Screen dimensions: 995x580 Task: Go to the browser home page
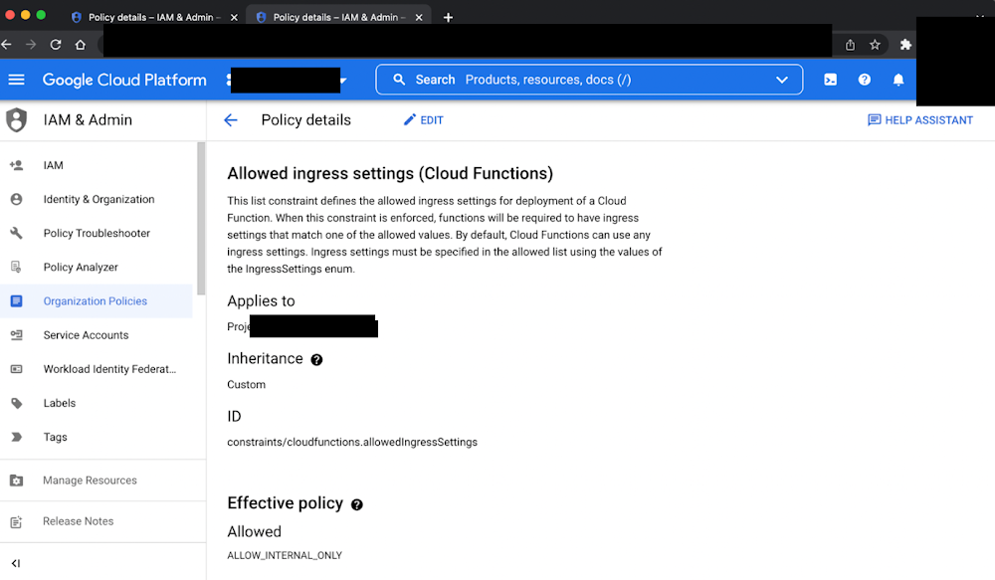80,45
